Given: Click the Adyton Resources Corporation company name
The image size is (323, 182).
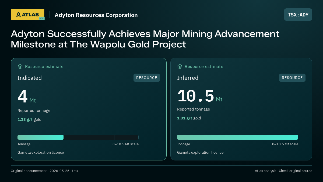Looking at the screenshot, I should pos(96,15).
